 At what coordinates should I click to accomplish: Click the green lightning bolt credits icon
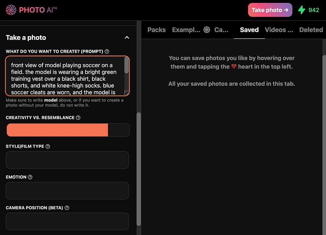(x=302, y=10)
